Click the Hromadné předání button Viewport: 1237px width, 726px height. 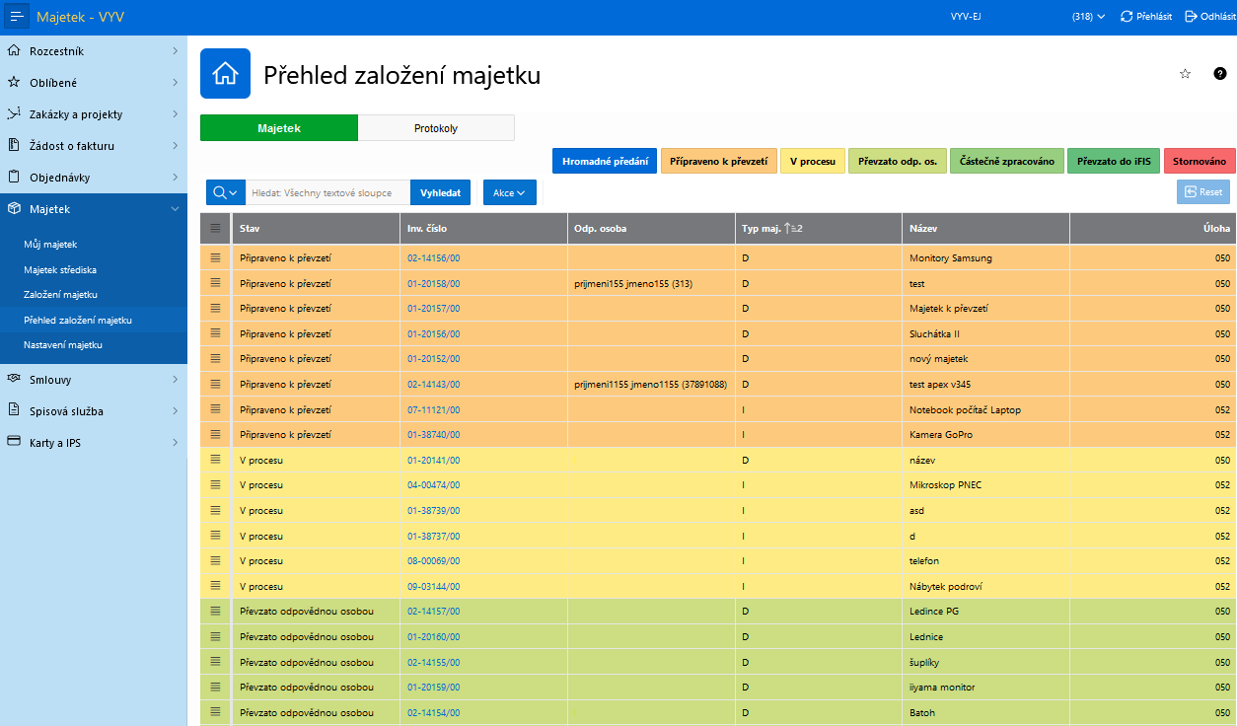click(605, 161)
